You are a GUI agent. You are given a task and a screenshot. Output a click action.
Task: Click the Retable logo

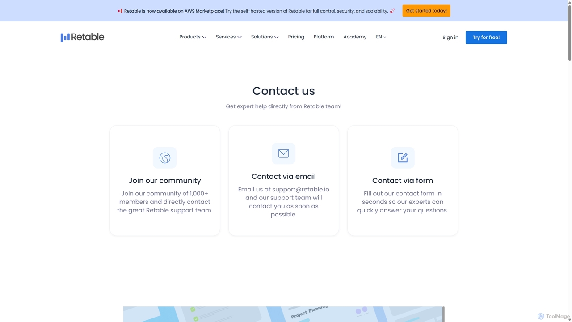pos(82,37)
